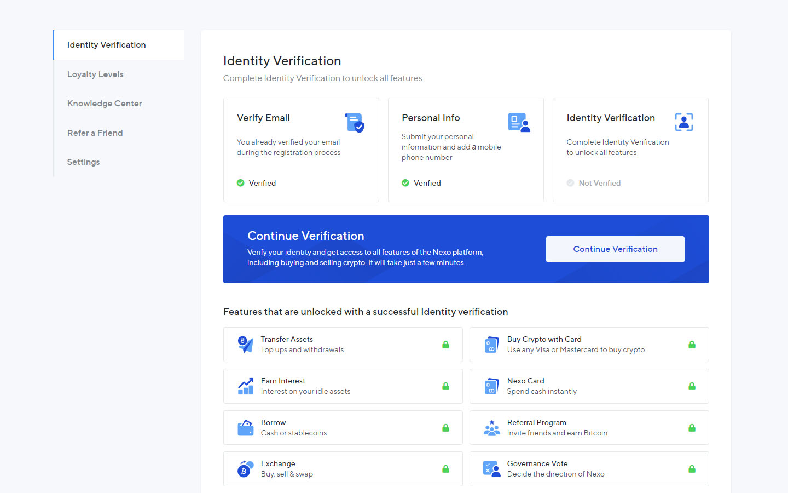Click the Borrow feature title
788x493 pixels.
pyautogui.click(x=273, y=422)
